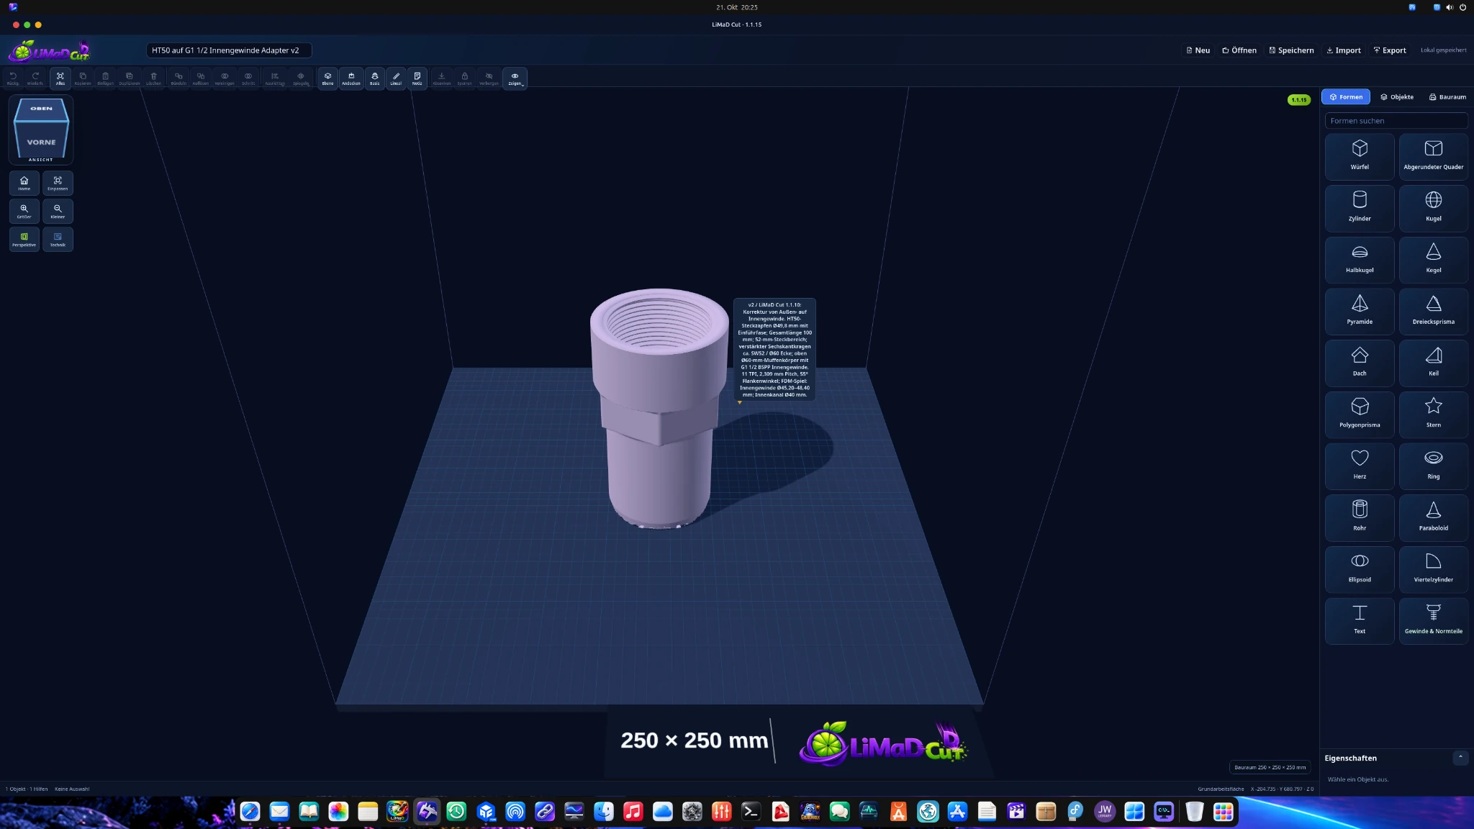Switch to the Objekte tab
This screenshot has width=1474, height=829.
[x=1396, y=96]
